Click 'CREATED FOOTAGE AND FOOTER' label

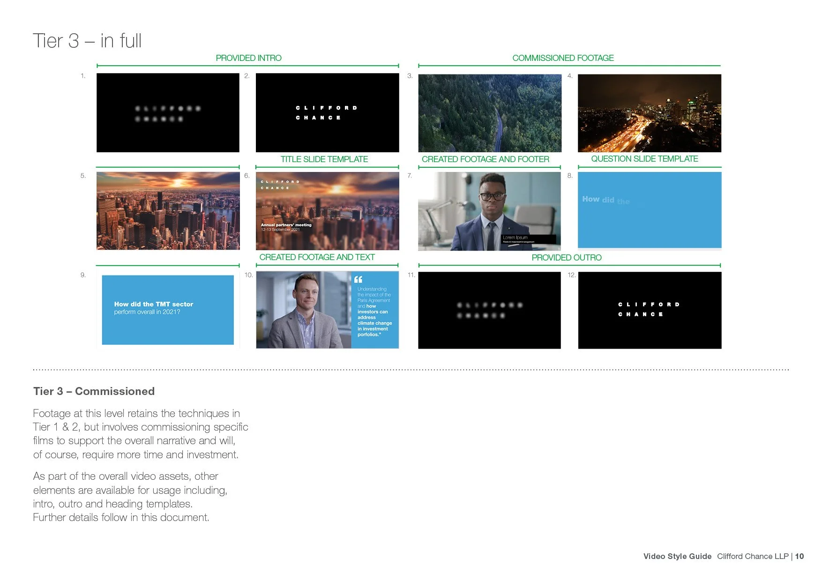coord(486,159)
